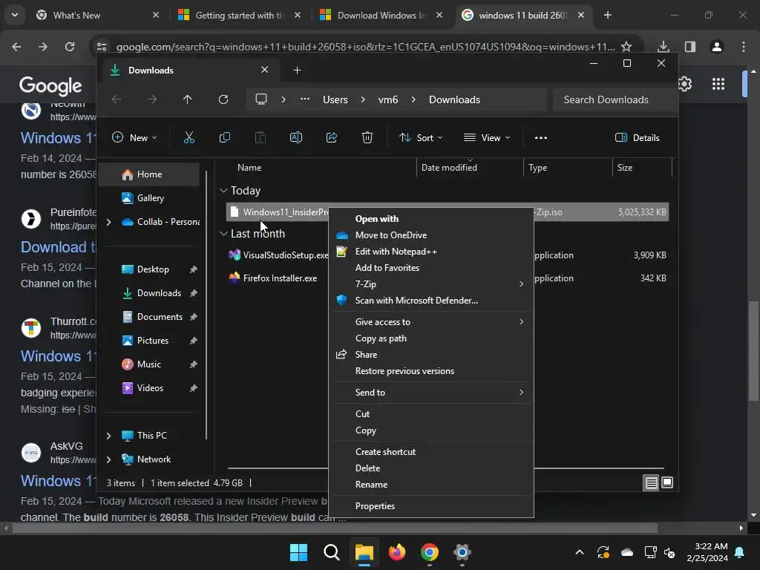
Task: Sort by the Date modified column header
Action: point(469,168)
